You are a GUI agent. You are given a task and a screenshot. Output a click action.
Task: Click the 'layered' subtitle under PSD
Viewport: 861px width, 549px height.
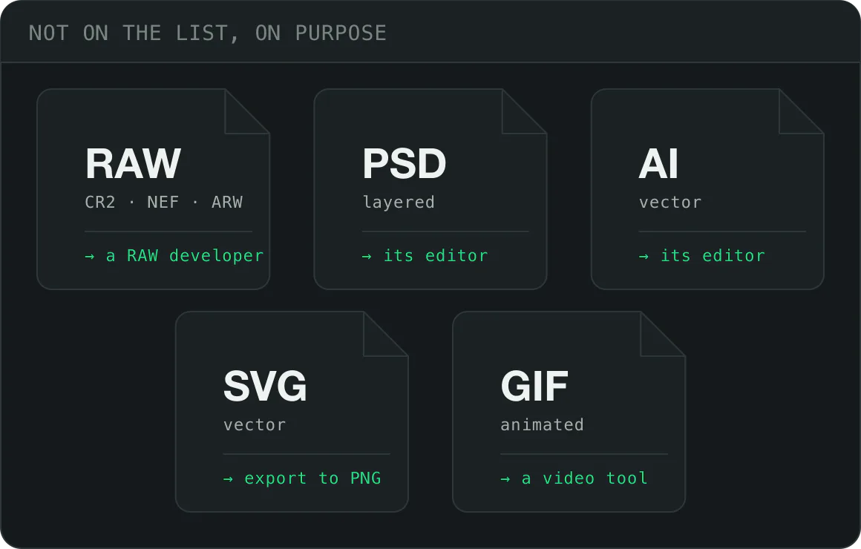click(399, 203)
